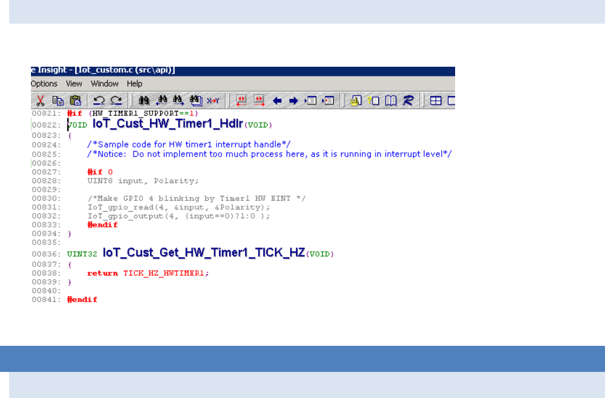
Task: Click the Copy icon in toolbar
Action: coord(58,101)
